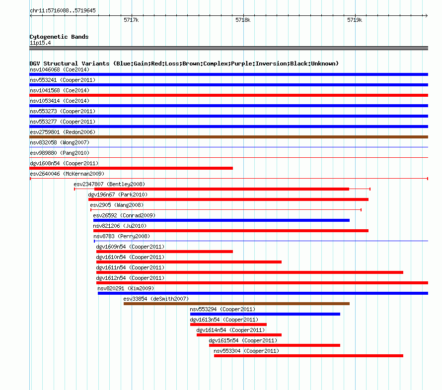Click the brown bar under esv2759801
This screenshot has height=390, width=442.
point(228,137)
